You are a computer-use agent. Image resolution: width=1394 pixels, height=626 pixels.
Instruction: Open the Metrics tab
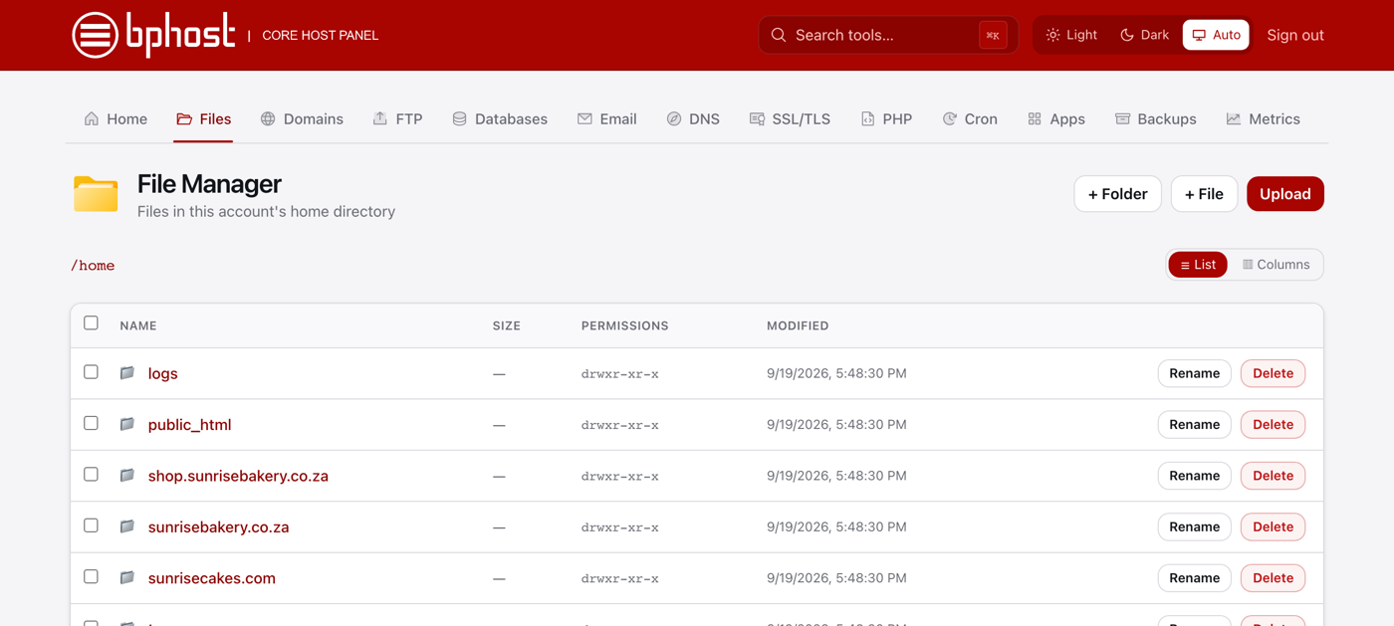[x=1263, y=118]
